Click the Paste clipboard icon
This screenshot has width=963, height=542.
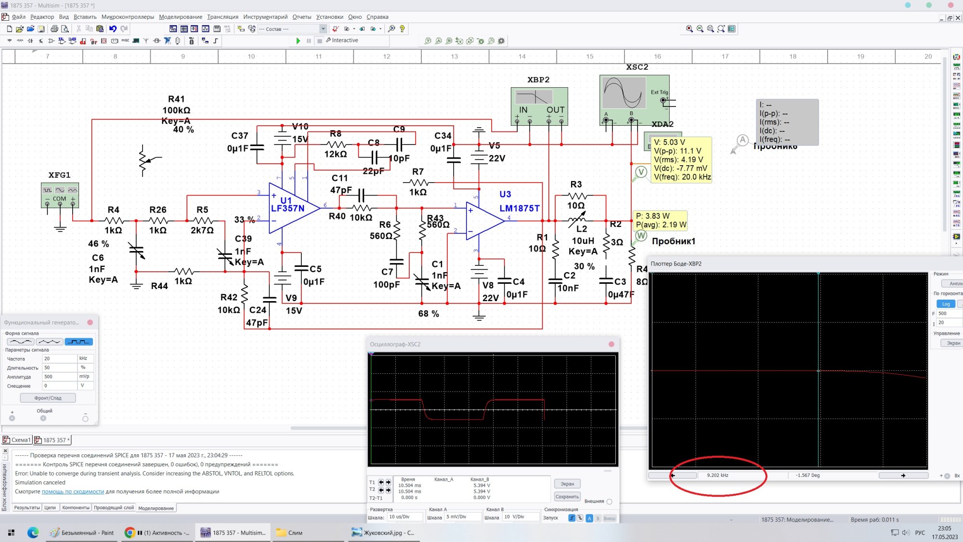pyautogui.click(x=100, y=29)
